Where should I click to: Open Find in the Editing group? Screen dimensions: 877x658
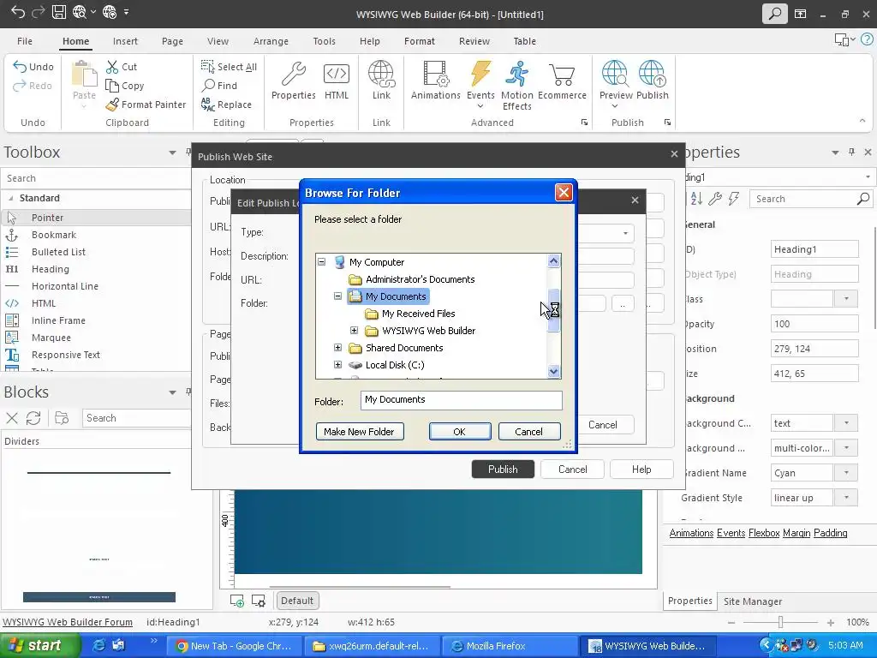[220, 85]
